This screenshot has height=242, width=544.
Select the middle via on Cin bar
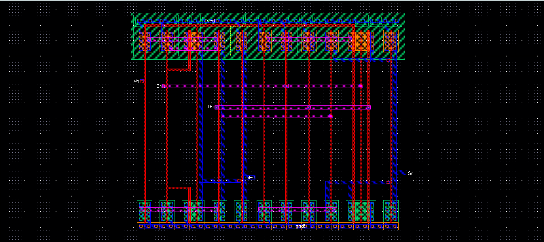pyautogui.click(x=309, y=107)
